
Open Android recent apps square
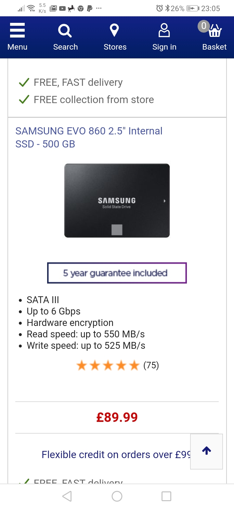[x=166, y=496]
